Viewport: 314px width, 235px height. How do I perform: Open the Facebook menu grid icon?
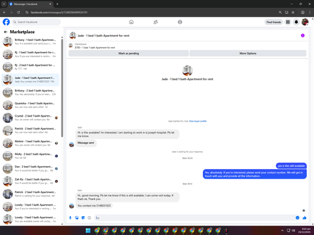tap(288, 22)
